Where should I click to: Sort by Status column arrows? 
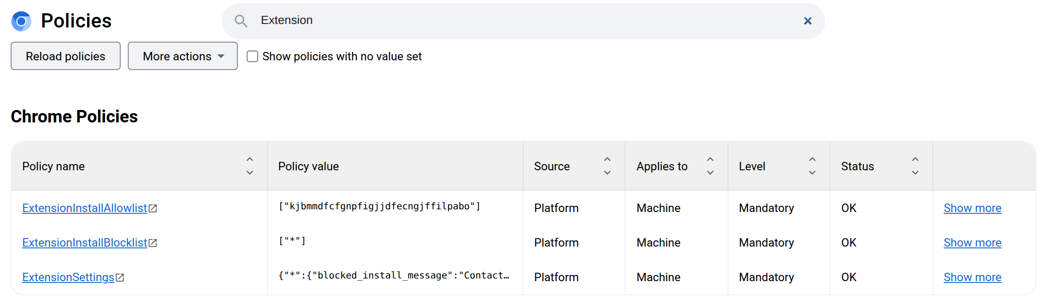915,166
